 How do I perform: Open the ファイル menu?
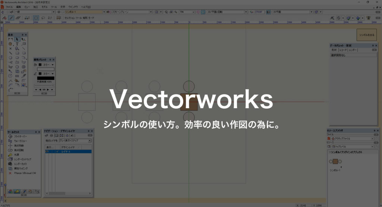[x=9, y=7]
